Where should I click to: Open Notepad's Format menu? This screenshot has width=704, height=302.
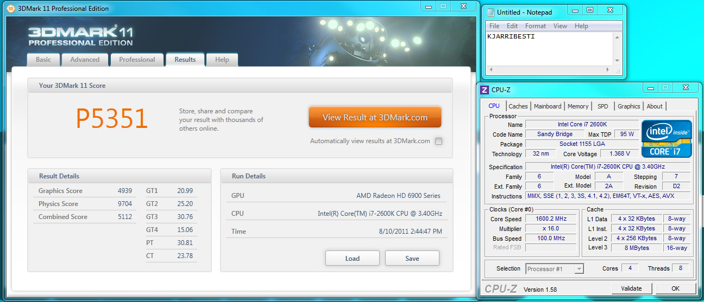tap(536, 26)
